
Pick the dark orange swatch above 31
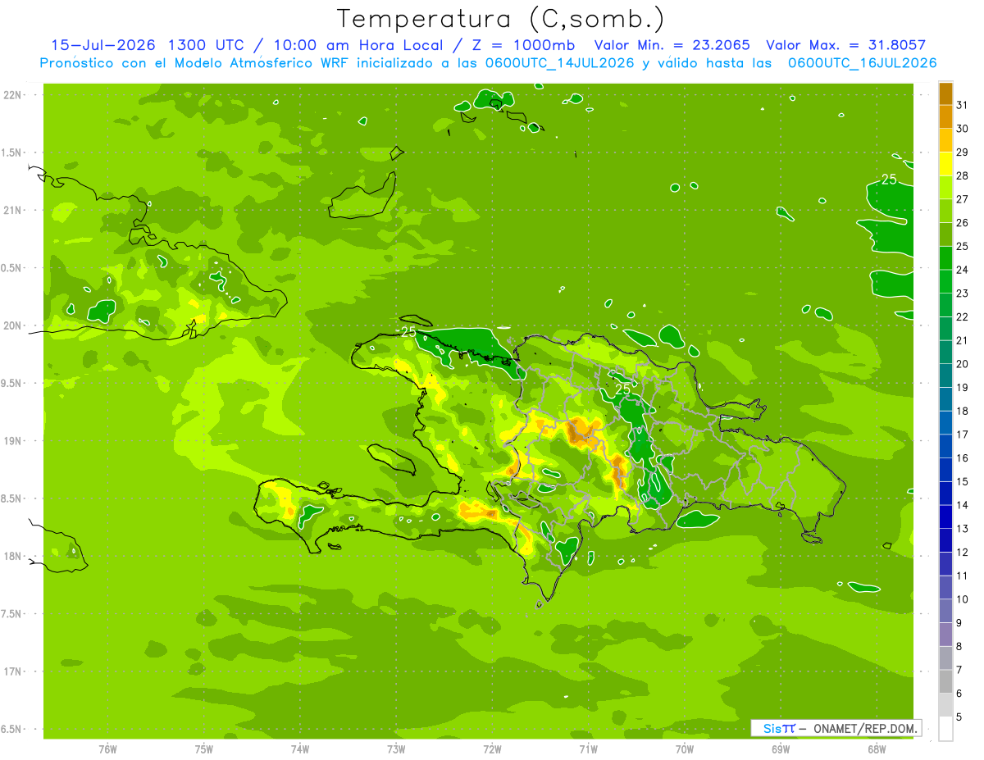(945, 93)
